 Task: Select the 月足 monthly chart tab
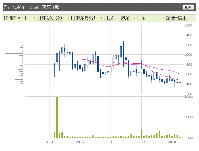pos(141,18)
